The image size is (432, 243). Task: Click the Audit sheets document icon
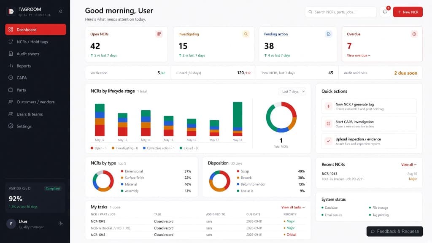click(x=11, y=54)
